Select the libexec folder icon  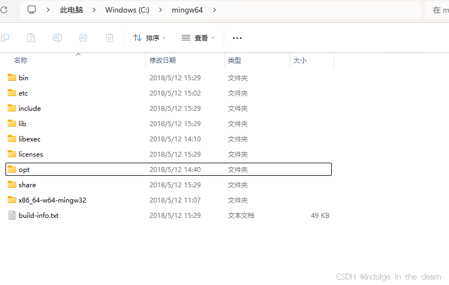tap(12, 139)
